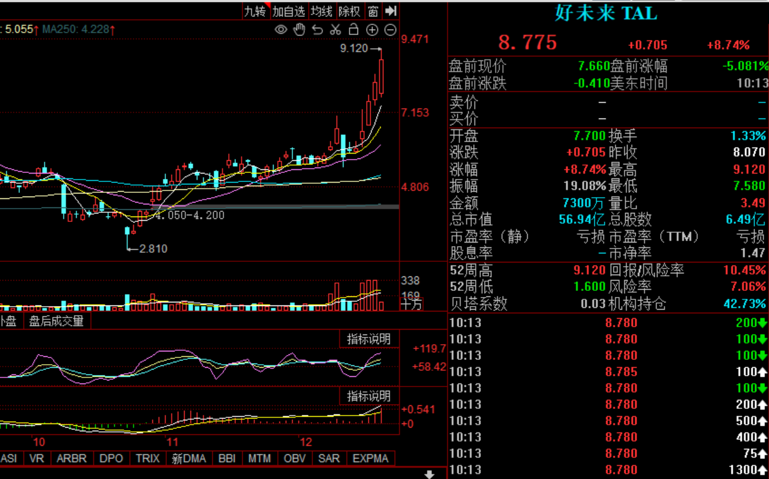Open 除权 adjustment option
Viewport: 769px width, 479px height.
coord(349,11)
